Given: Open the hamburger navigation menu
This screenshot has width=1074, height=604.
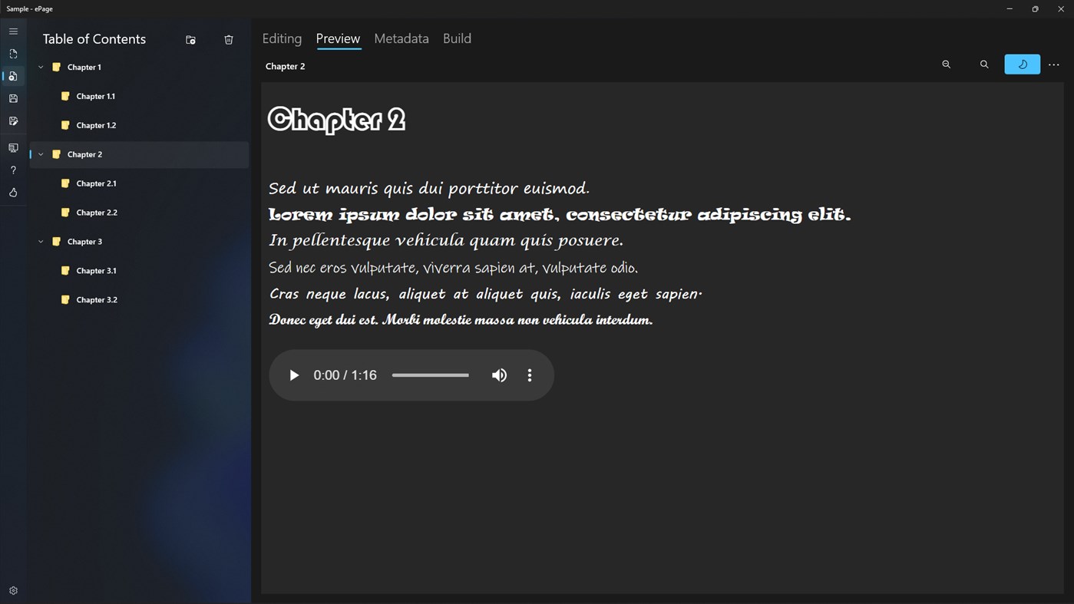Looking at the screenshot, I should (13, 31).
